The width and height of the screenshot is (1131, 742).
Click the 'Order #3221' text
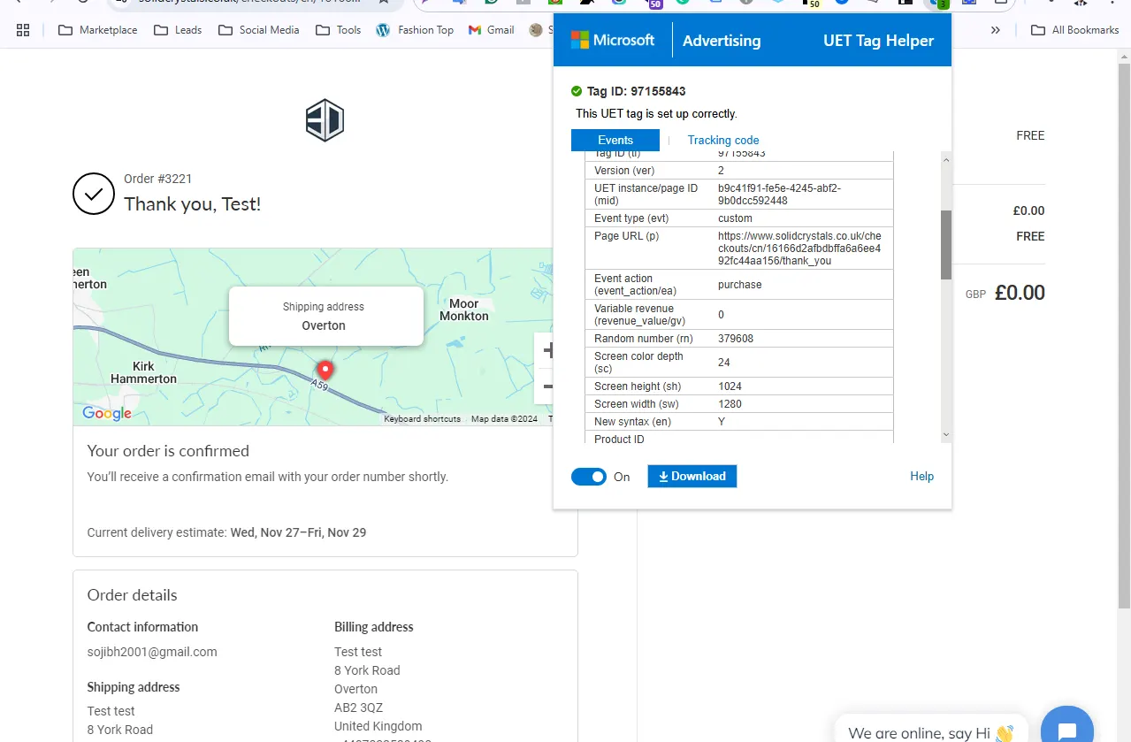pyautogui.click(x=158, y=179)
